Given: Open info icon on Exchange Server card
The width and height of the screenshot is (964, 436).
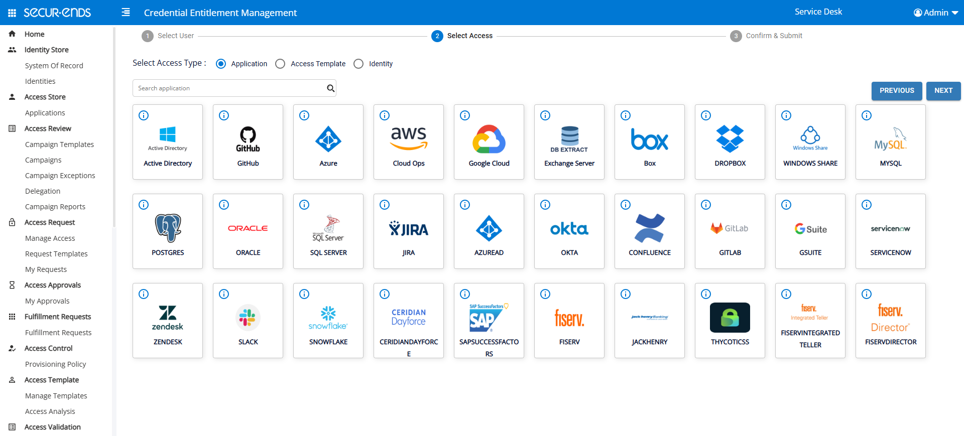Looking at the screenshot, I should click(545, 115).
